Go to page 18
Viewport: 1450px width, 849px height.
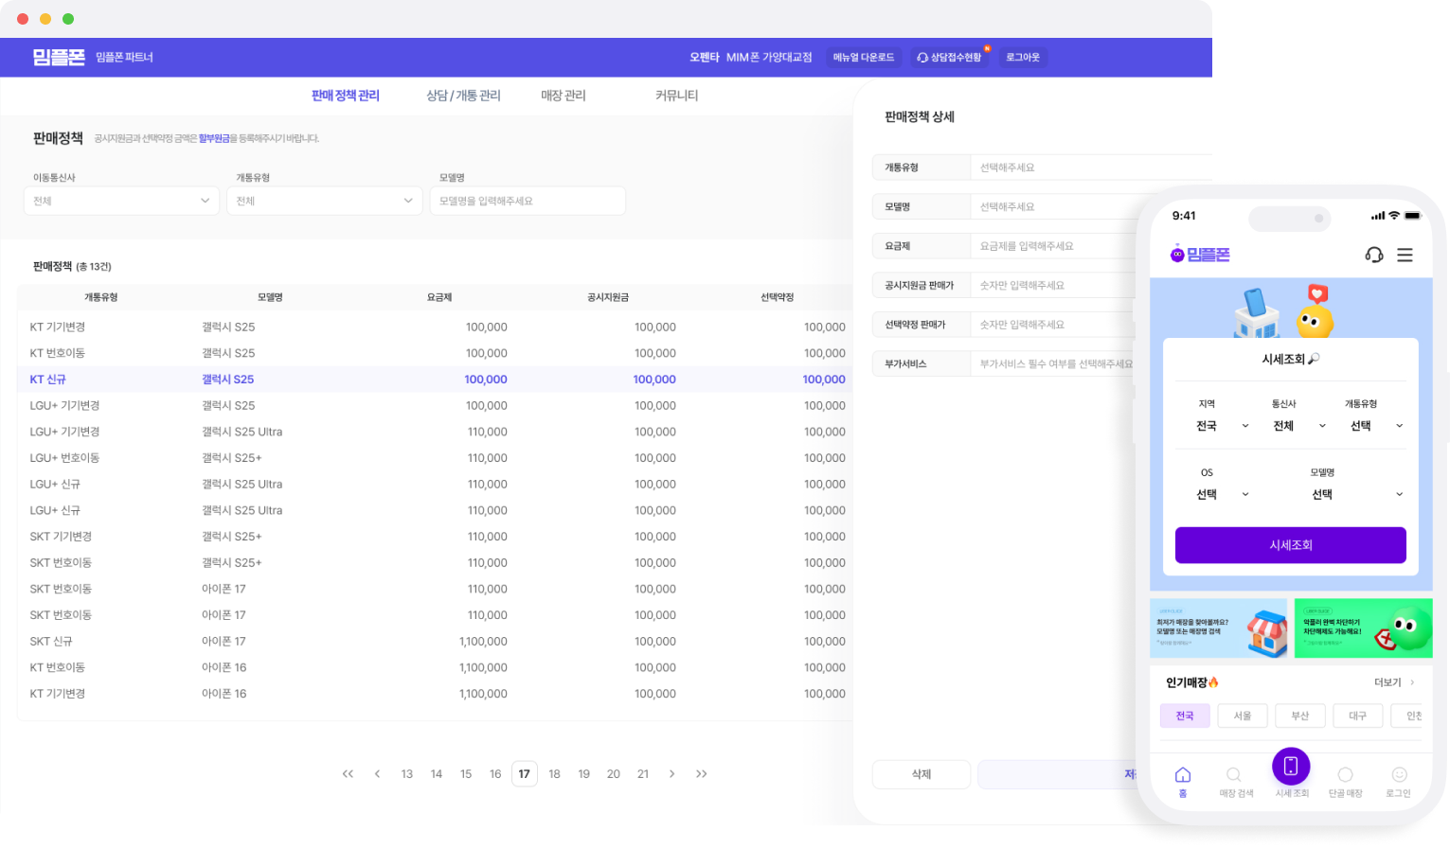[555, 774]
